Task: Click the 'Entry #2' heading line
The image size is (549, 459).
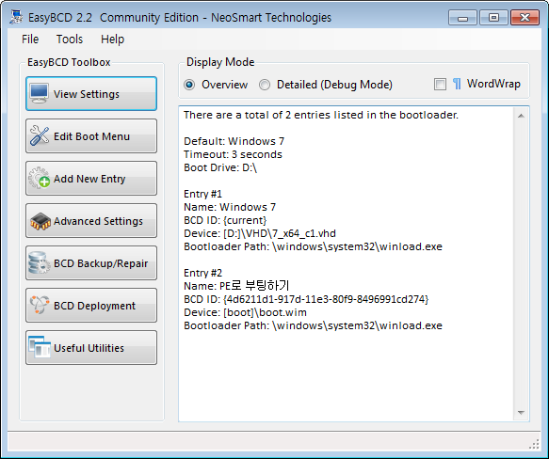Action: pyautogui.click(x=202, y=273)
